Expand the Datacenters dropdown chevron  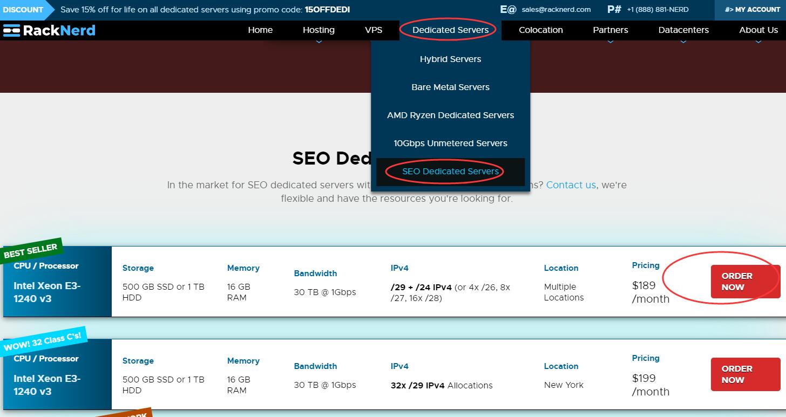pos(683,41)
